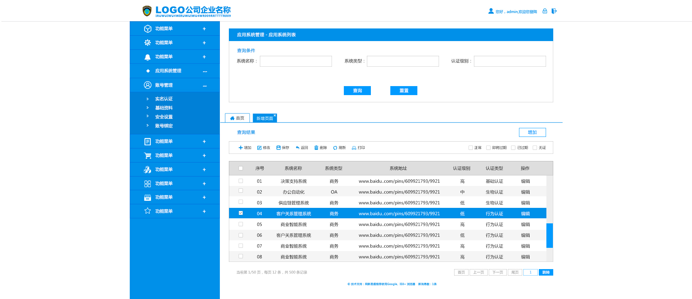Click the 增加 plus icon in the toolbar
This screenshot has height=299, width=692.
coord(240,148)
